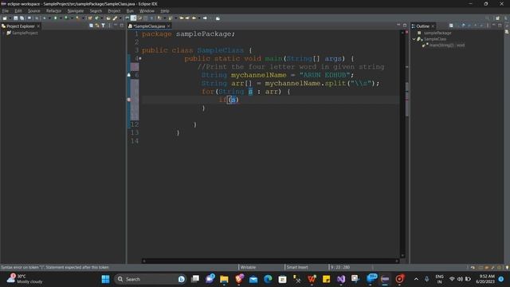The image size is (510, 287).
Task: Select SampleClass in Outline
Action: click(x=435, y=39)
